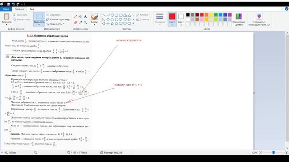Pick the purple color swatch in palette
The height and width of the screenshot is (162, 289).
pyautogui.click(x=230, y=15)
